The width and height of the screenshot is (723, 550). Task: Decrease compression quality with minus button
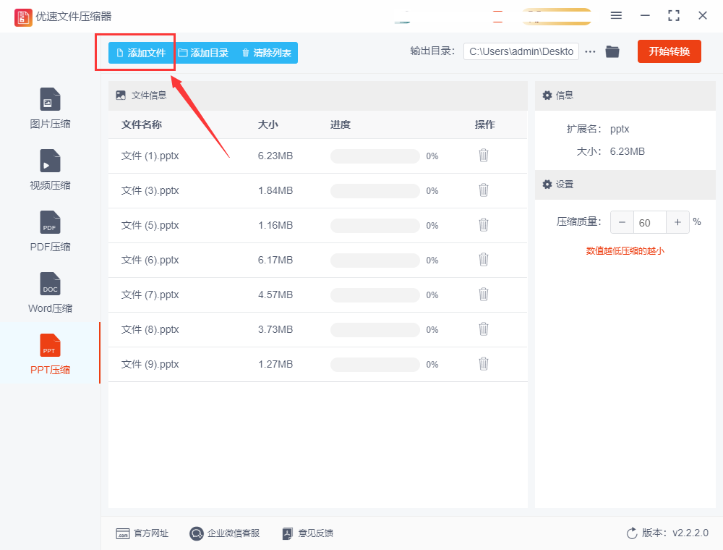[622, 222]
